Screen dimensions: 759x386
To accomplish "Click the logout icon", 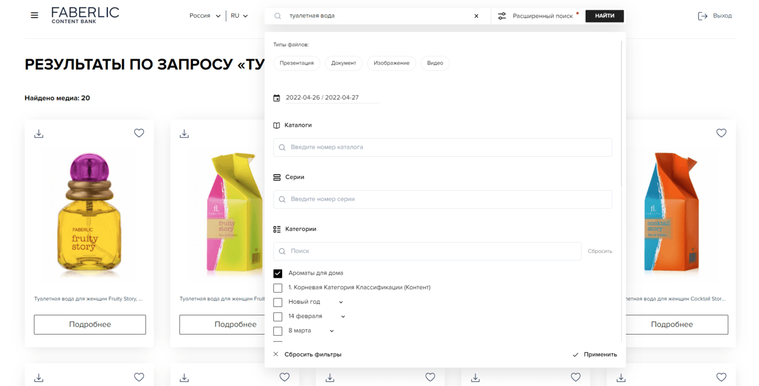I will click(702, 16).
